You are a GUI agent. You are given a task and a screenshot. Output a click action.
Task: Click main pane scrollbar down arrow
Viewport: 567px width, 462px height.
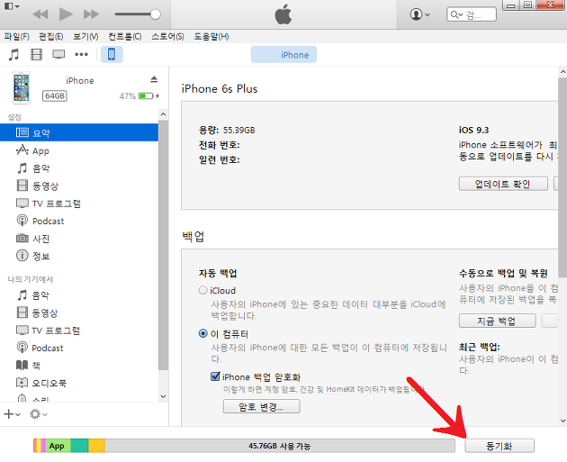click(562, 421)
